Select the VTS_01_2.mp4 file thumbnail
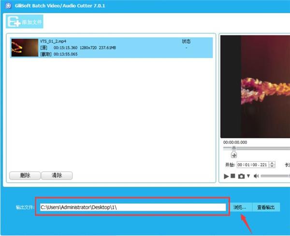 (x=25, y=47)
